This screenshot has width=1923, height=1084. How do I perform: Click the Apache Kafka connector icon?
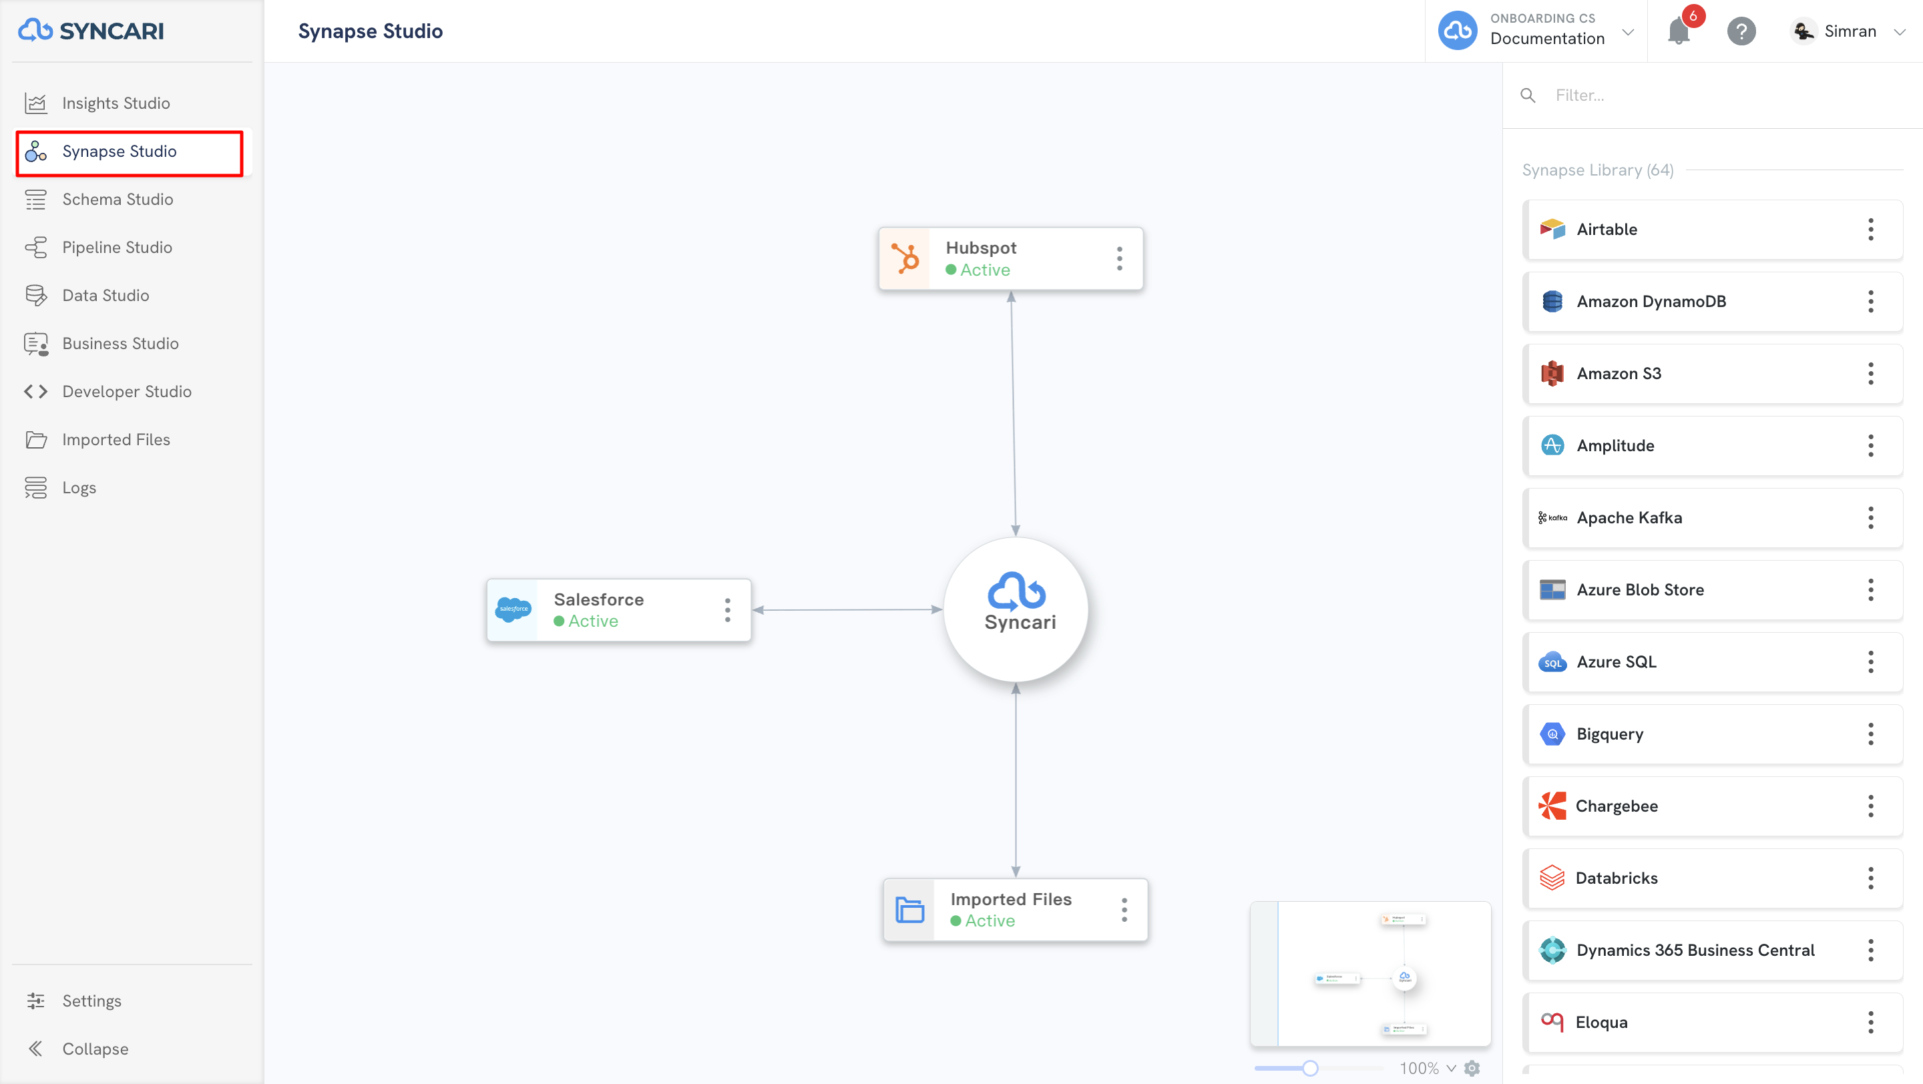[x=1552, y=518]
